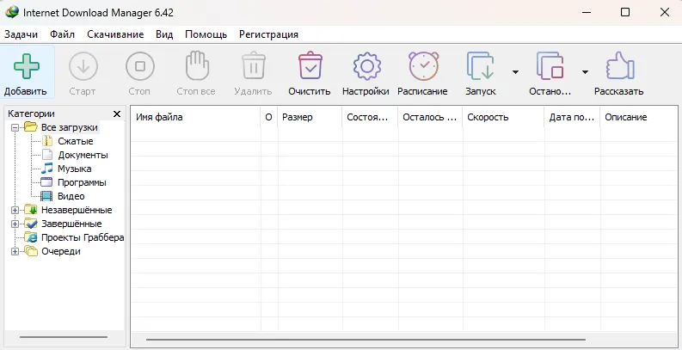Select Документы category label
This screenshot has width=682, height=350.
pyautogui.click(x=83, y=155)
